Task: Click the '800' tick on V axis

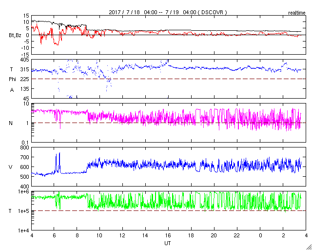Action: [25, 147]
